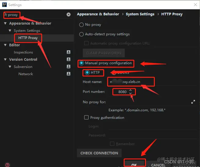
Task: Collapse the System Settings tree node
Action: (x=10, y=31)
